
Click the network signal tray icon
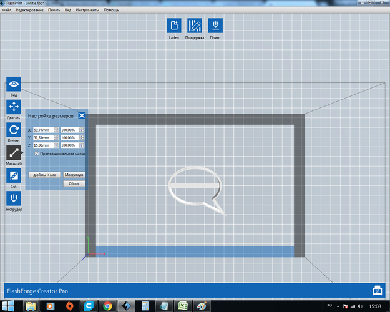point(353,306)
